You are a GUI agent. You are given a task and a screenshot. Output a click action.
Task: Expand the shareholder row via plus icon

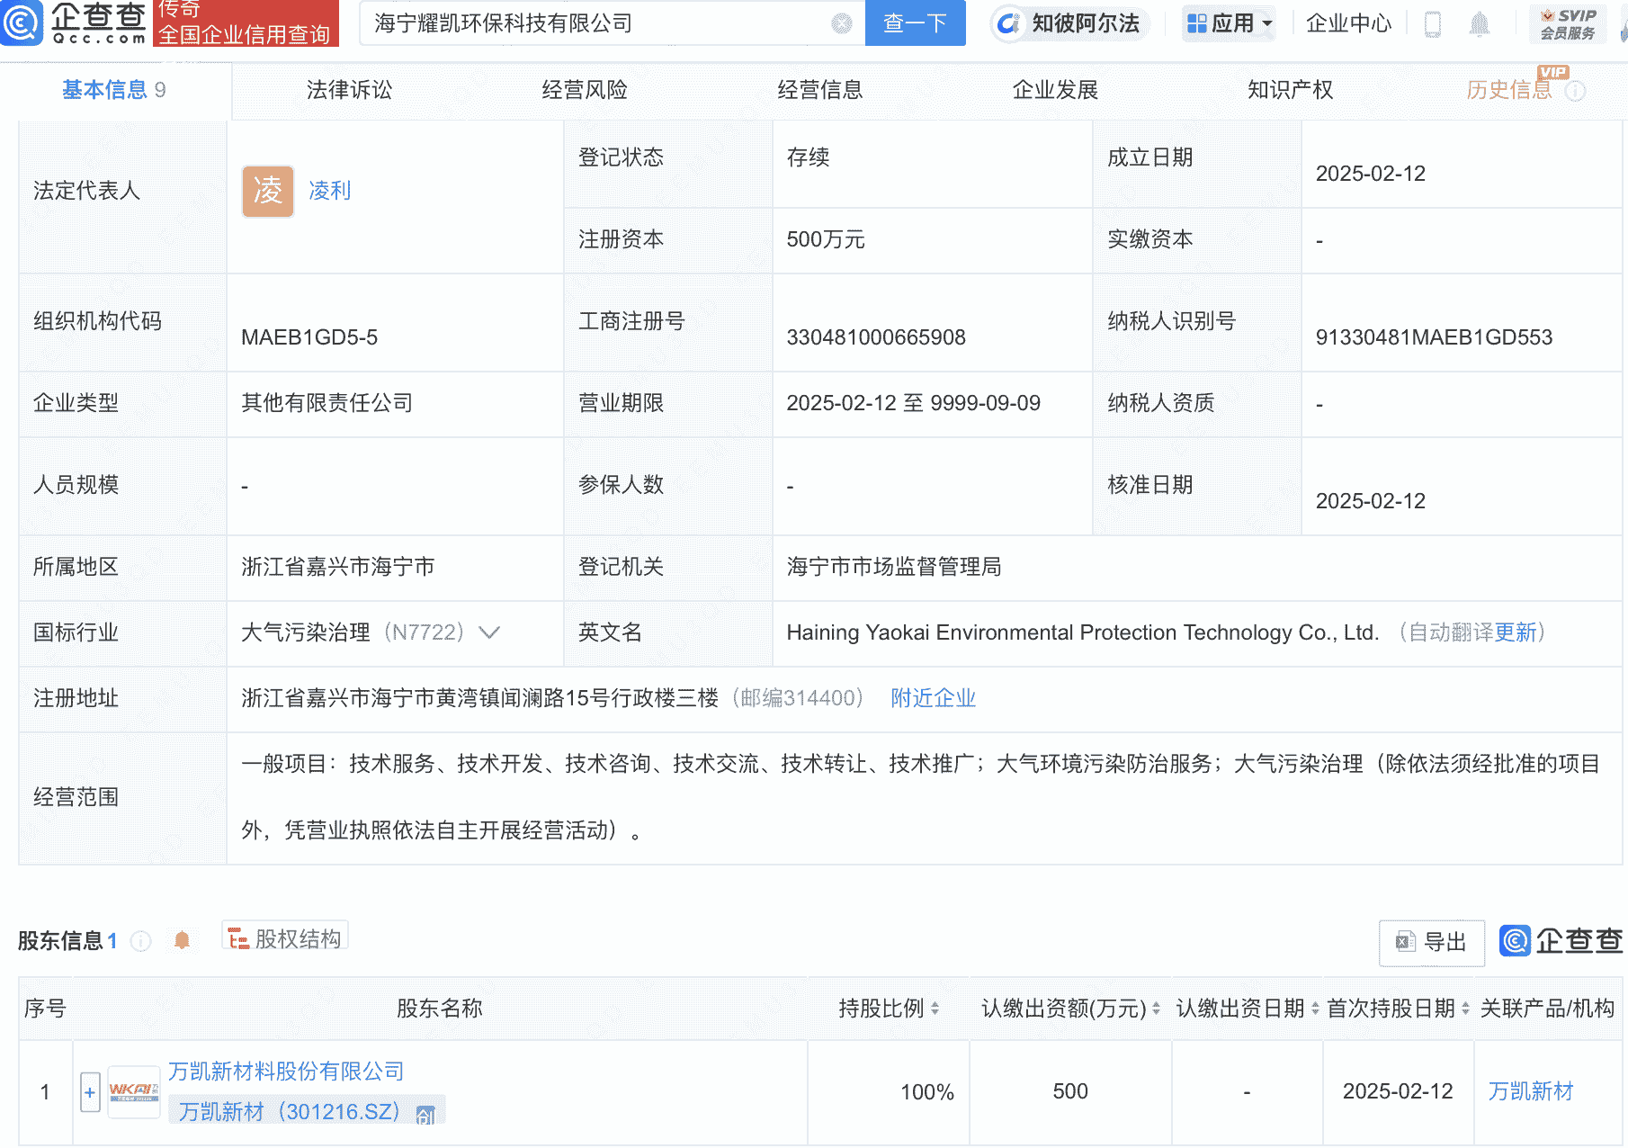[90, 1091]
